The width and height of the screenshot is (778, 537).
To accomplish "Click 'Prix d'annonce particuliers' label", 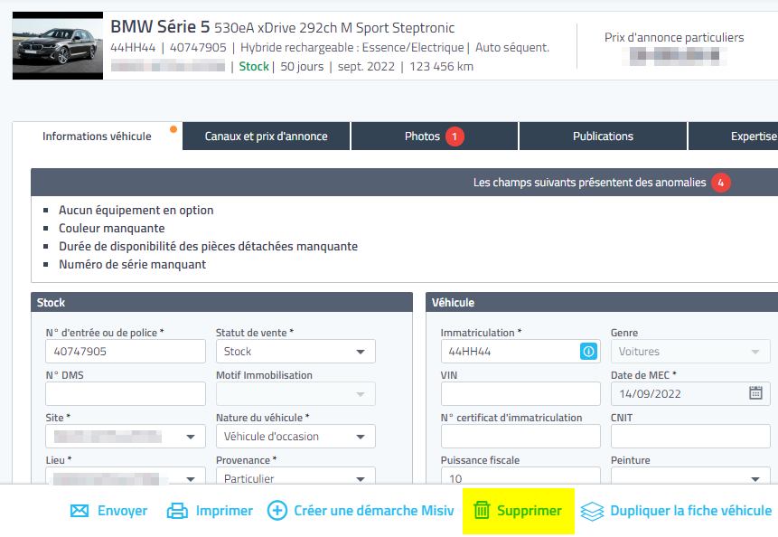I will coord(674,38).
